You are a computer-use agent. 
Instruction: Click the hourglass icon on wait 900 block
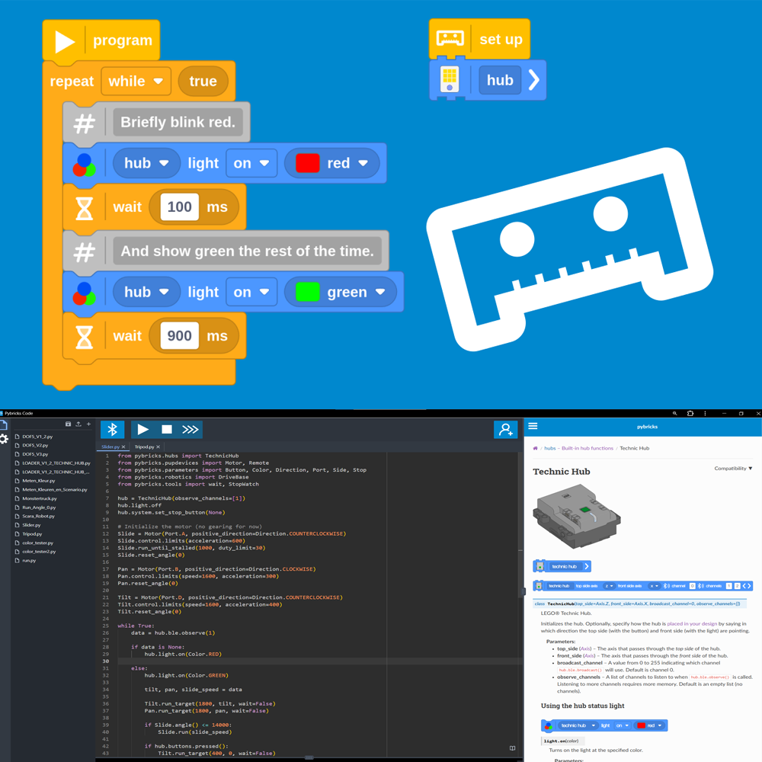[84, 337]
